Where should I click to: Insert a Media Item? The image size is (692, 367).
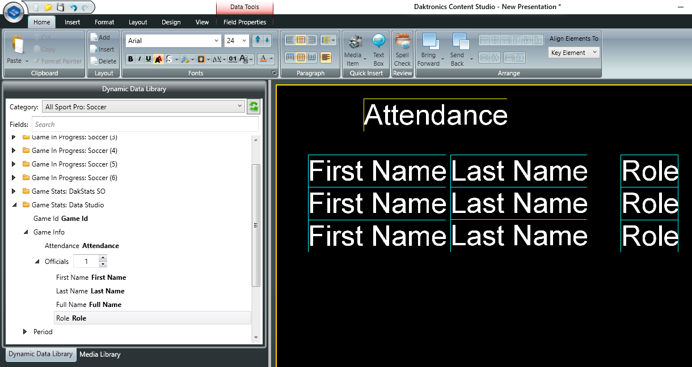(x=356, y=43)
